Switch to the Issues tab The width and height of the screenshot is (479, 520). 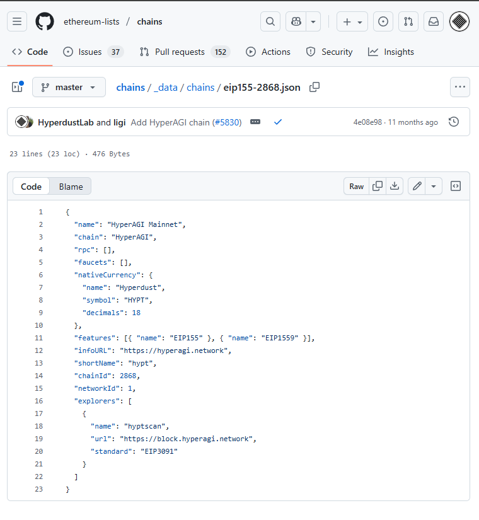pos(93,52)
